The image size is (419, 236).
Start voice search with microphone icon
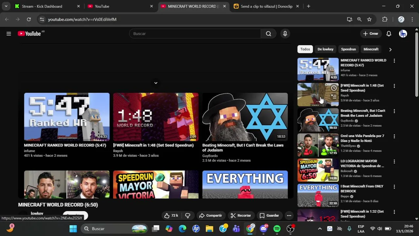285,33
